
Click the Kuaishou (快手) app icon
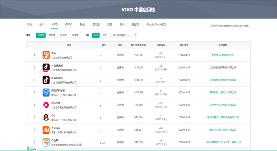tap(46, 55)
